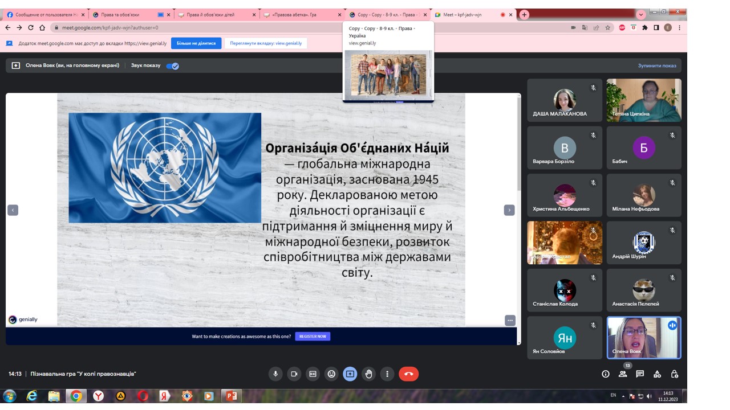Image resolution: width=730 pixels, height=410 pixels.
Task: Click 'Зупинити показ' to stop presenting
Action: (657, 66)
